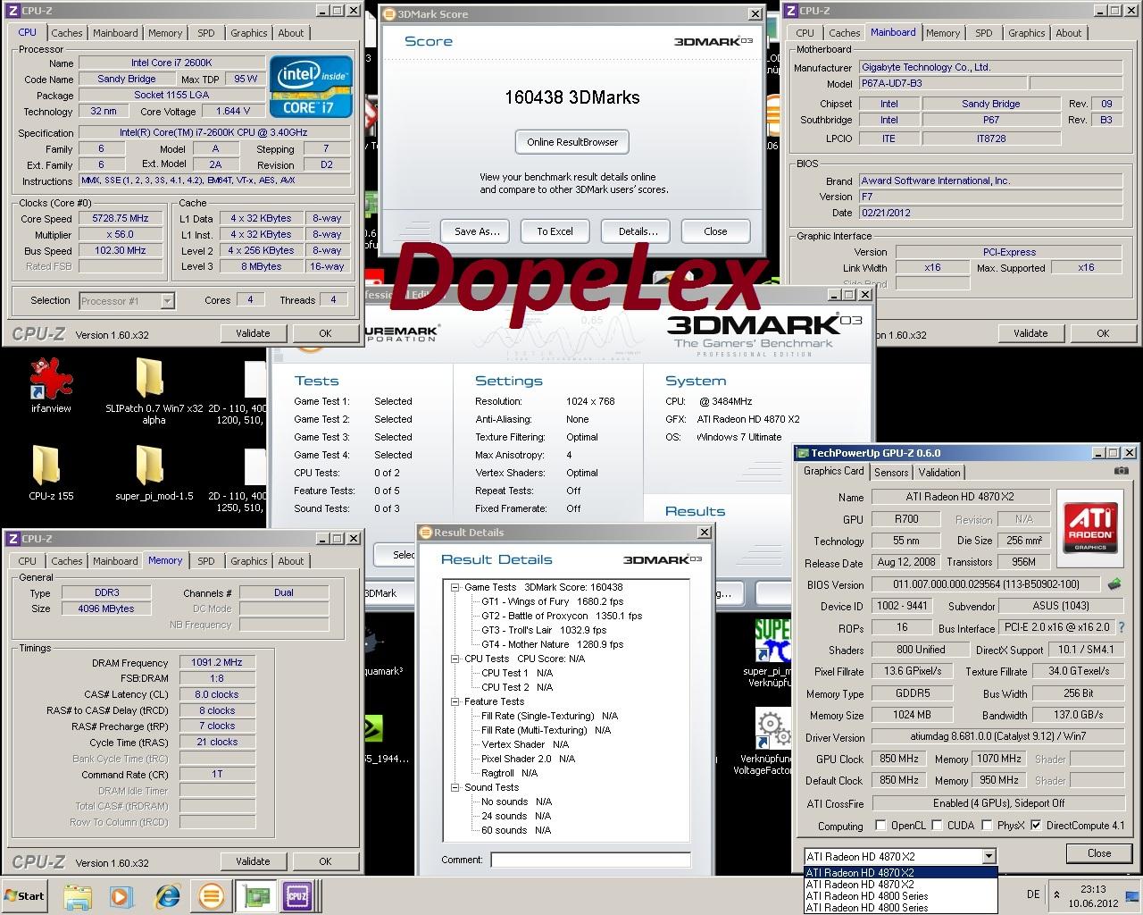Screen dimensions: 1143x915
Task: Click the system tray show hidden icons arrow
Action: click(1056, 894)
